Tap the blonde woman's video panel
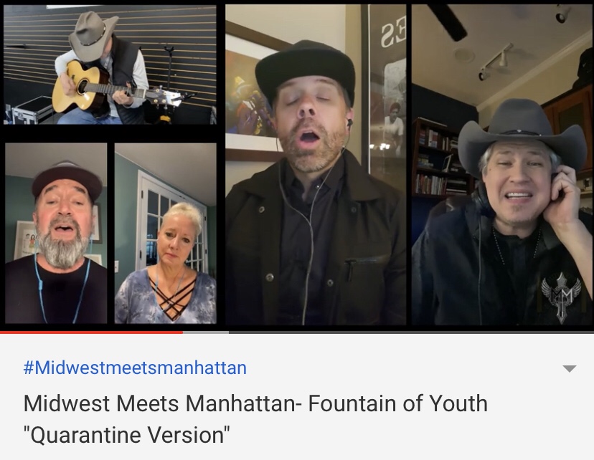The width and height of the screenshot is (594, 460). pyautogui.click(x=166, y=234)
